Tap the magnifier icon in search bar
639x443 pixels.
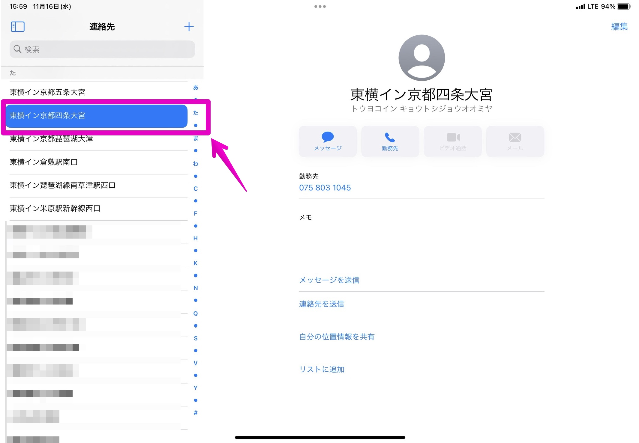point(17,49)
